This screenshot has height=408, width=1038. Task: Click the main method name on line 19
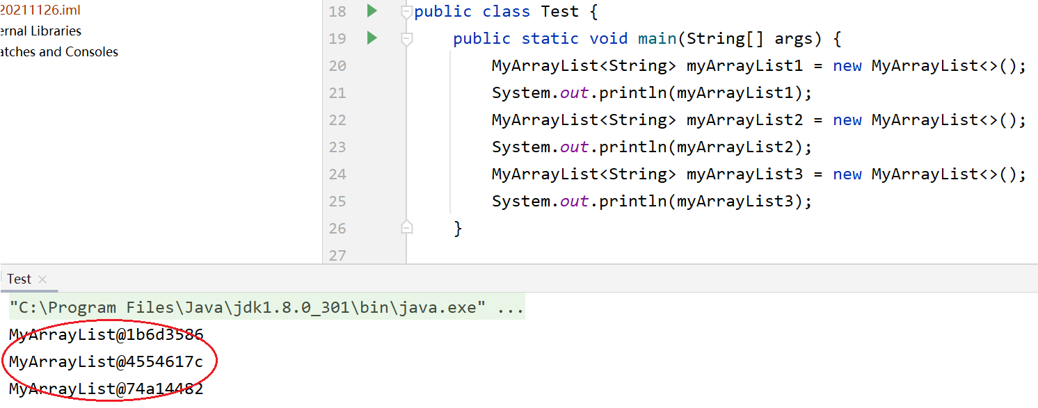click(657, 39)
